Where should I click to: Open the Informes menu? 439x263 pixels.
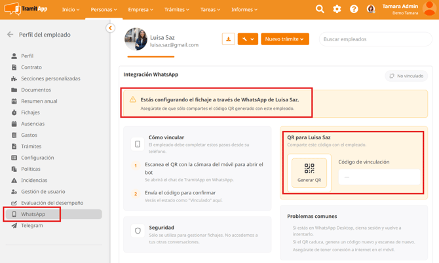point(244,10)
